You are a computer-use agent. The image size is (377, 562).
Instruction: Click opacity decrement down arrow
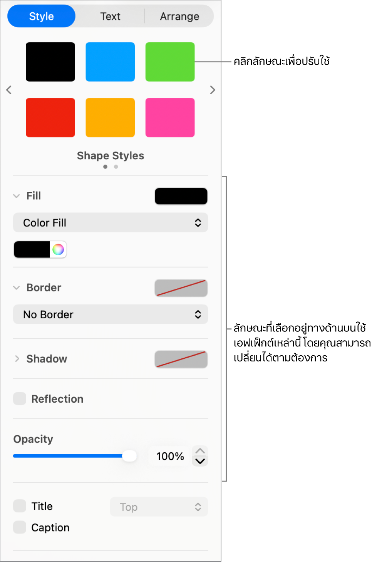(200, 461)
